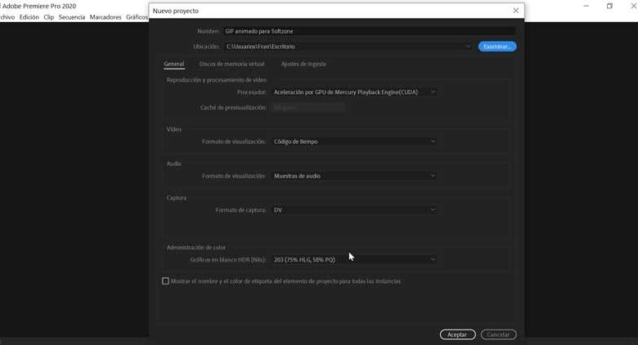The image size is (638, 345).
Task: Open the Edición menu
Action: coord(29,17)
